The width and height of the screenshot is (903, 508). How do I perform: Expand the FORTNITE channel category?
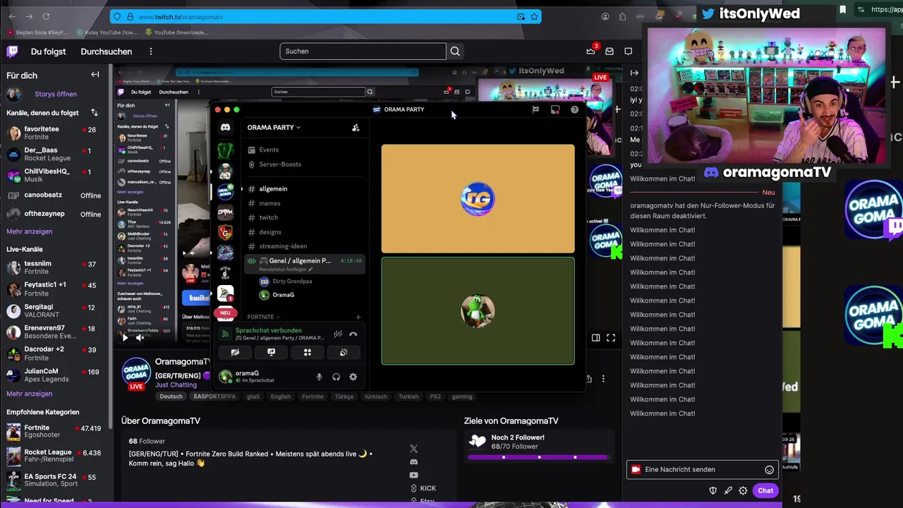click(263, 317)
